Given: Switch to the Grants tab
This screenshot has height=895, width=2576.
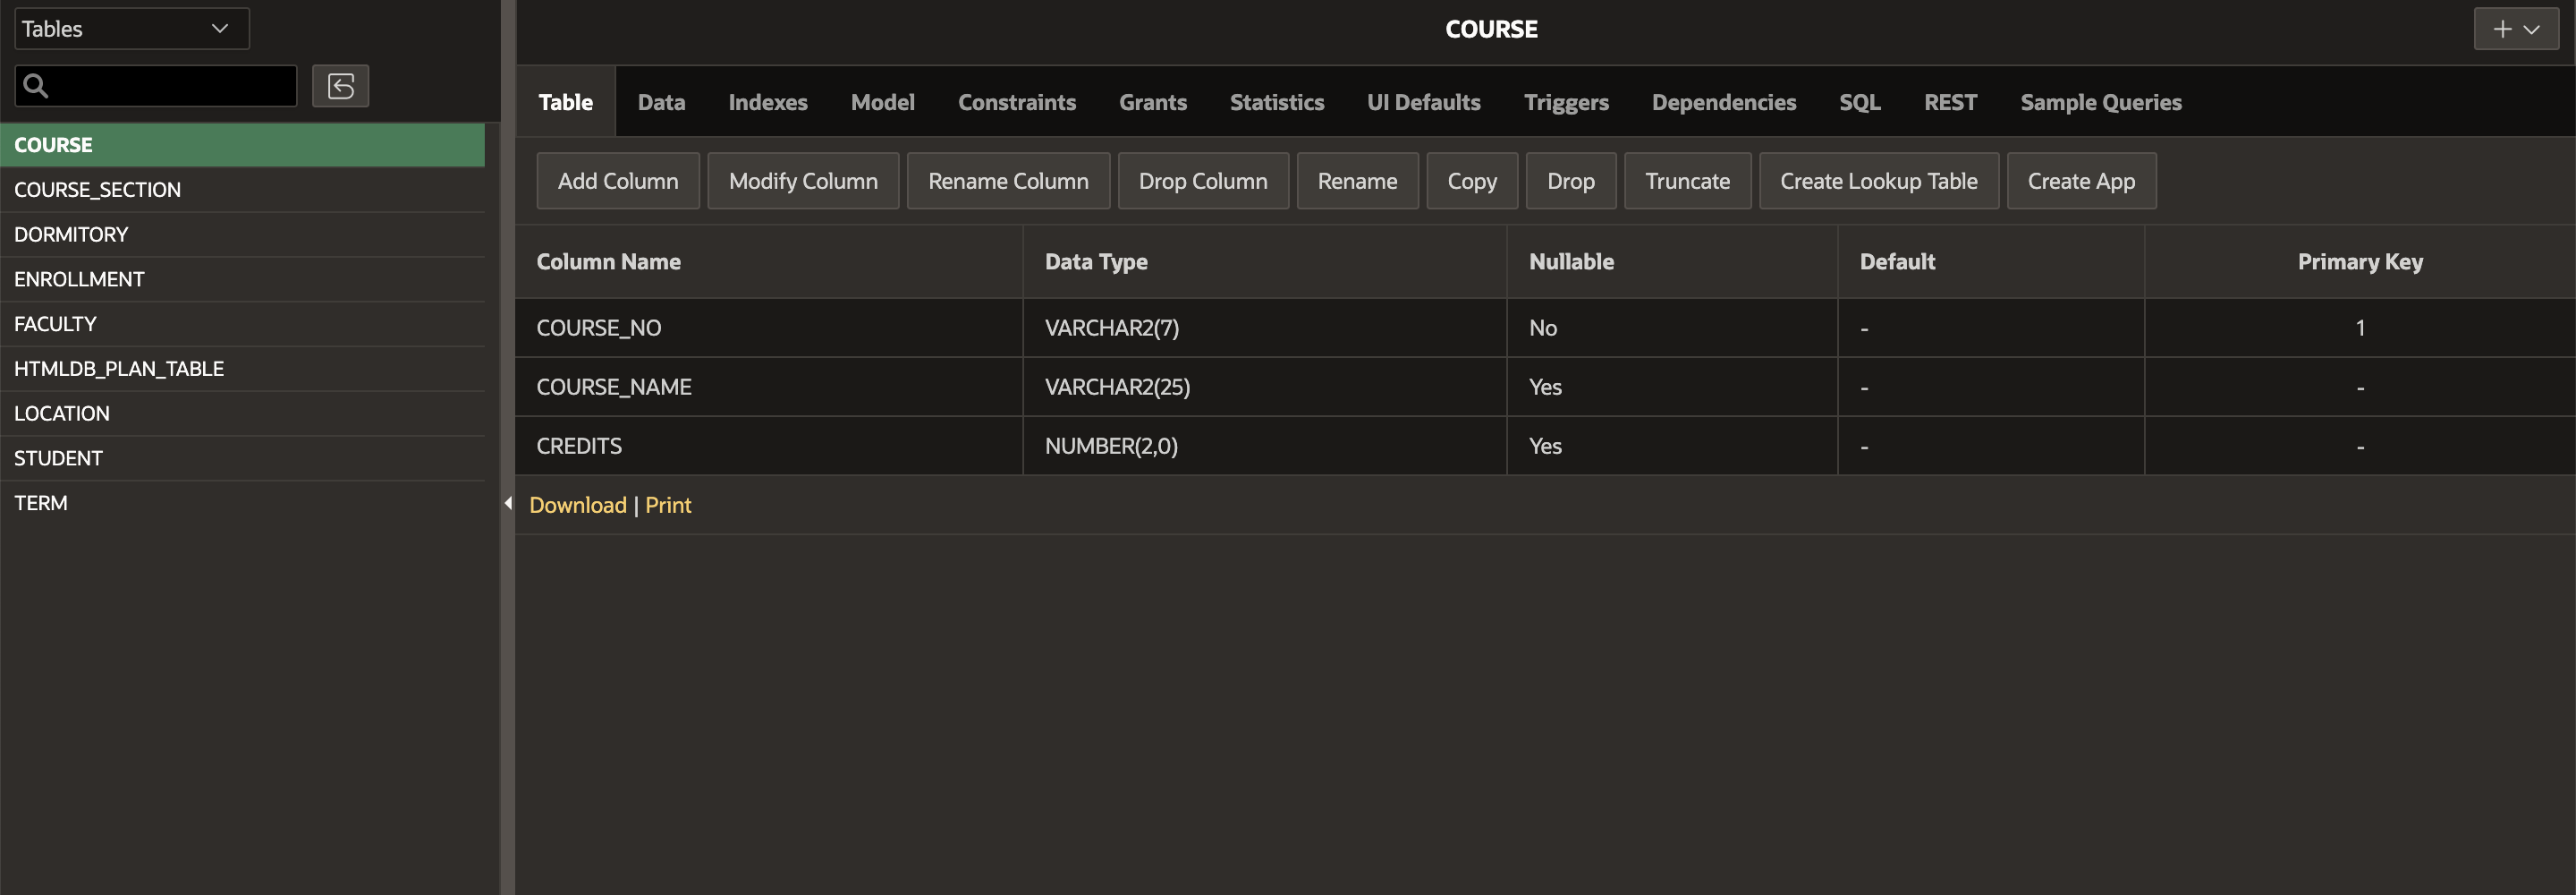Looking at the screenshot, I should (1153, 102).
